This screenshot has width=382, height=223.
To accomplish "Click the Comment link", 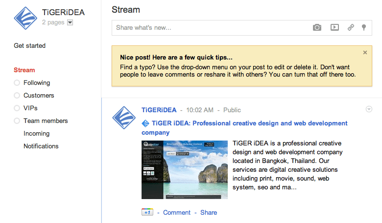I will 177,212.
